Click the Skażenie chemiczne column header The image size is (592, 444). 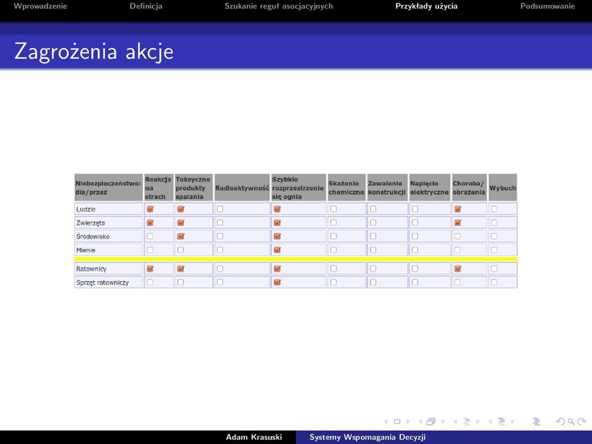click(x=347, y=187)
